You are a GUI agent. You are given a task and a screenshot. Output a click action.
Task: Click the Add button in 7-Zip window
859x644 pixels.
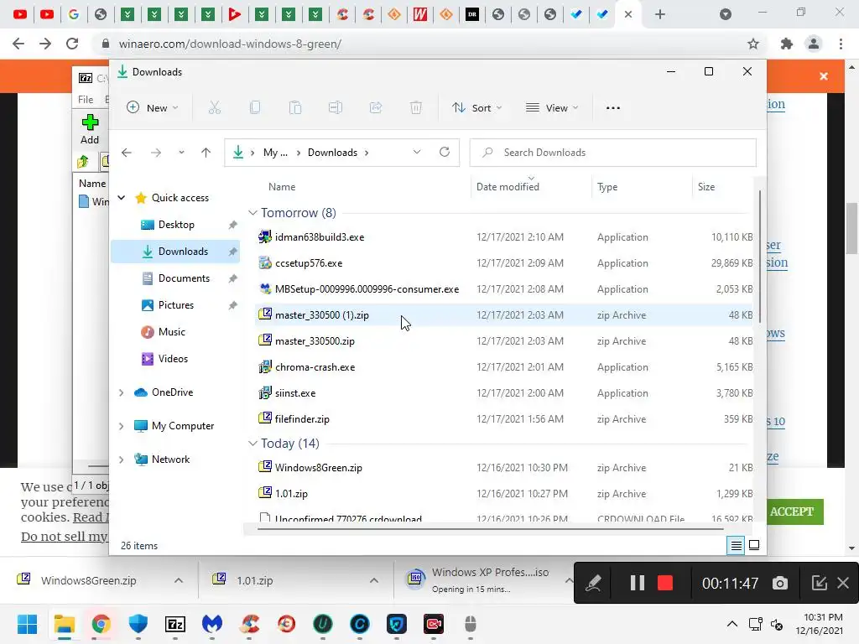[x=90, y=129]
